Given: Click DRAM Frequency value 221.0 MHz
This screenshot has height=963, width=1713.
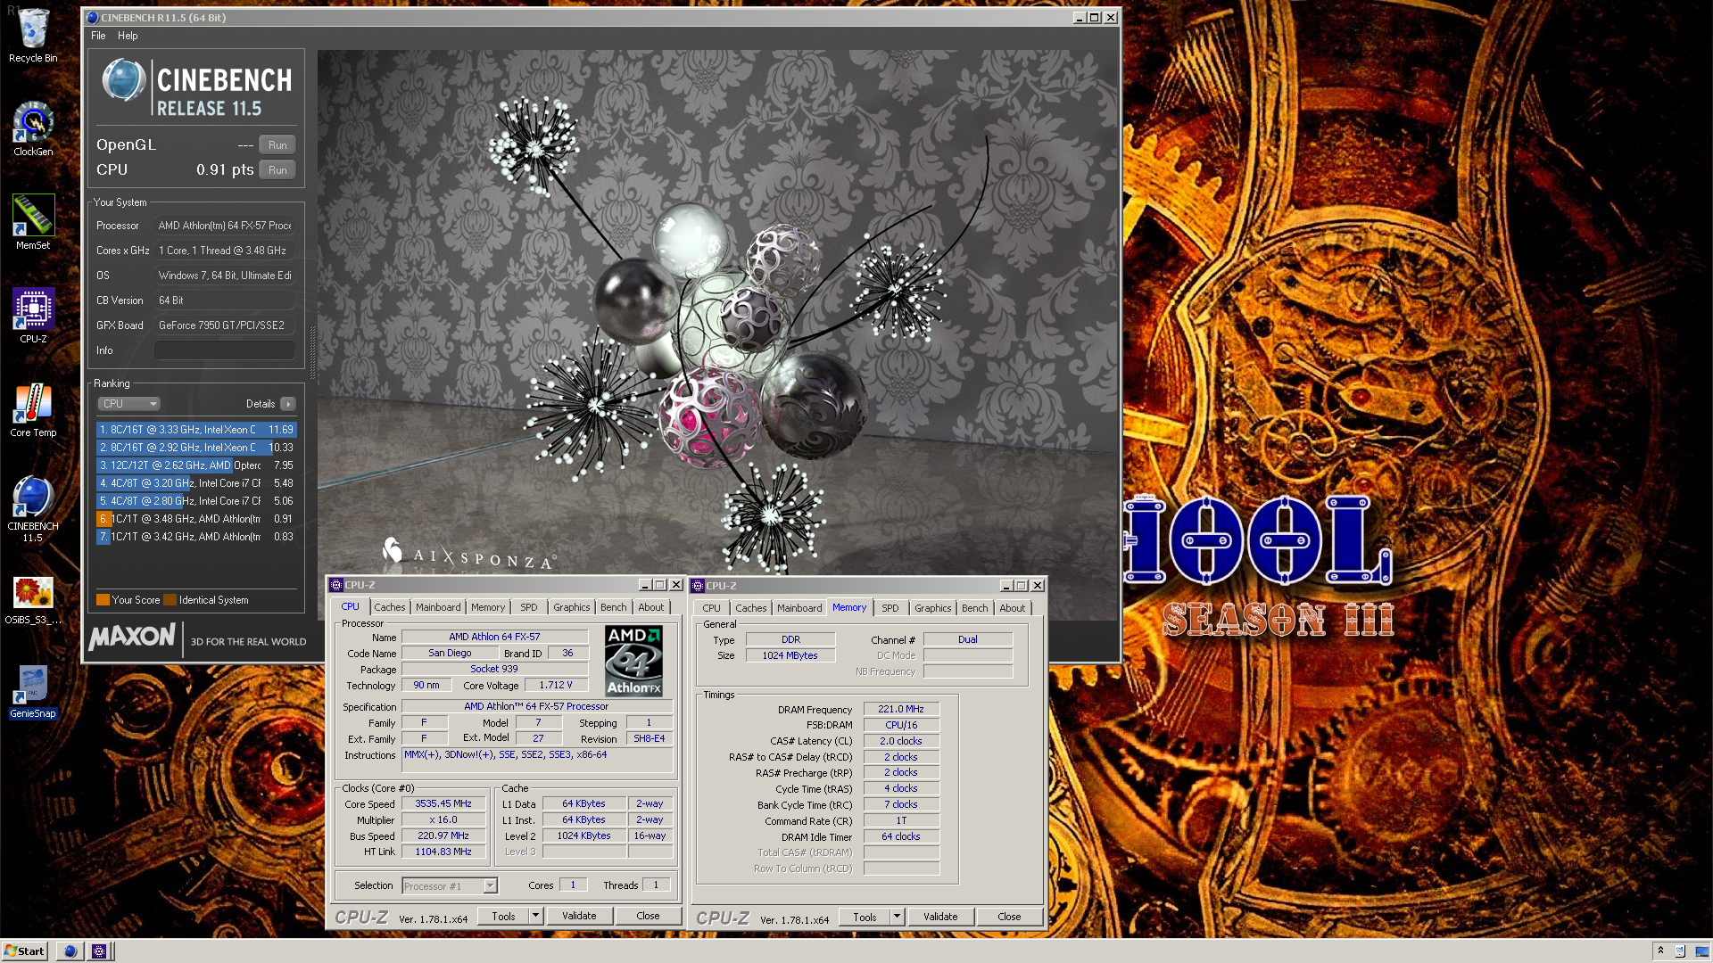Looking at the screenshot, I should coord(901,709).
